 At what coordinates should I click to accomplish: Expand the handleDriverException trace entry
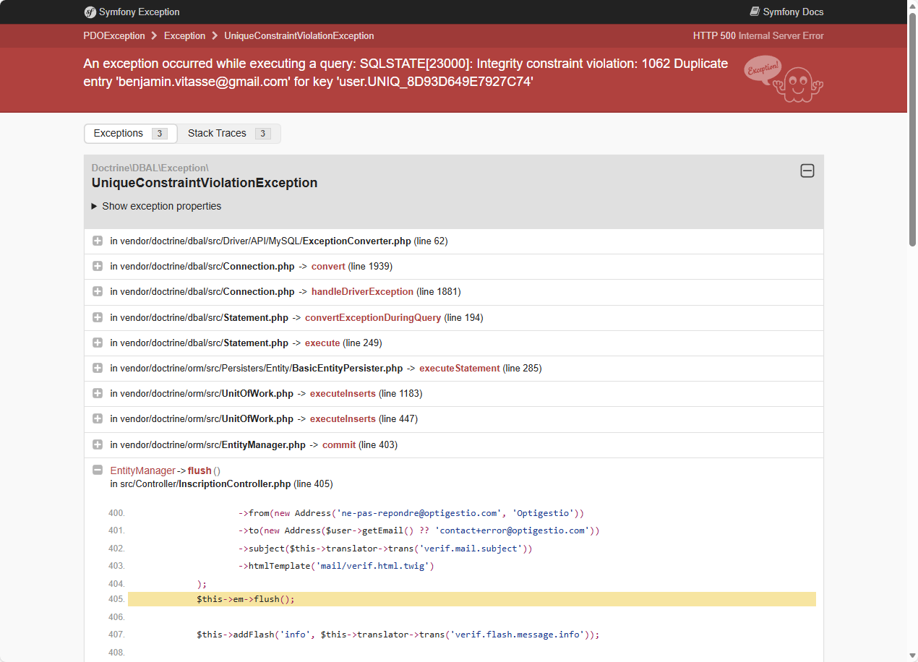pos(98,291)
